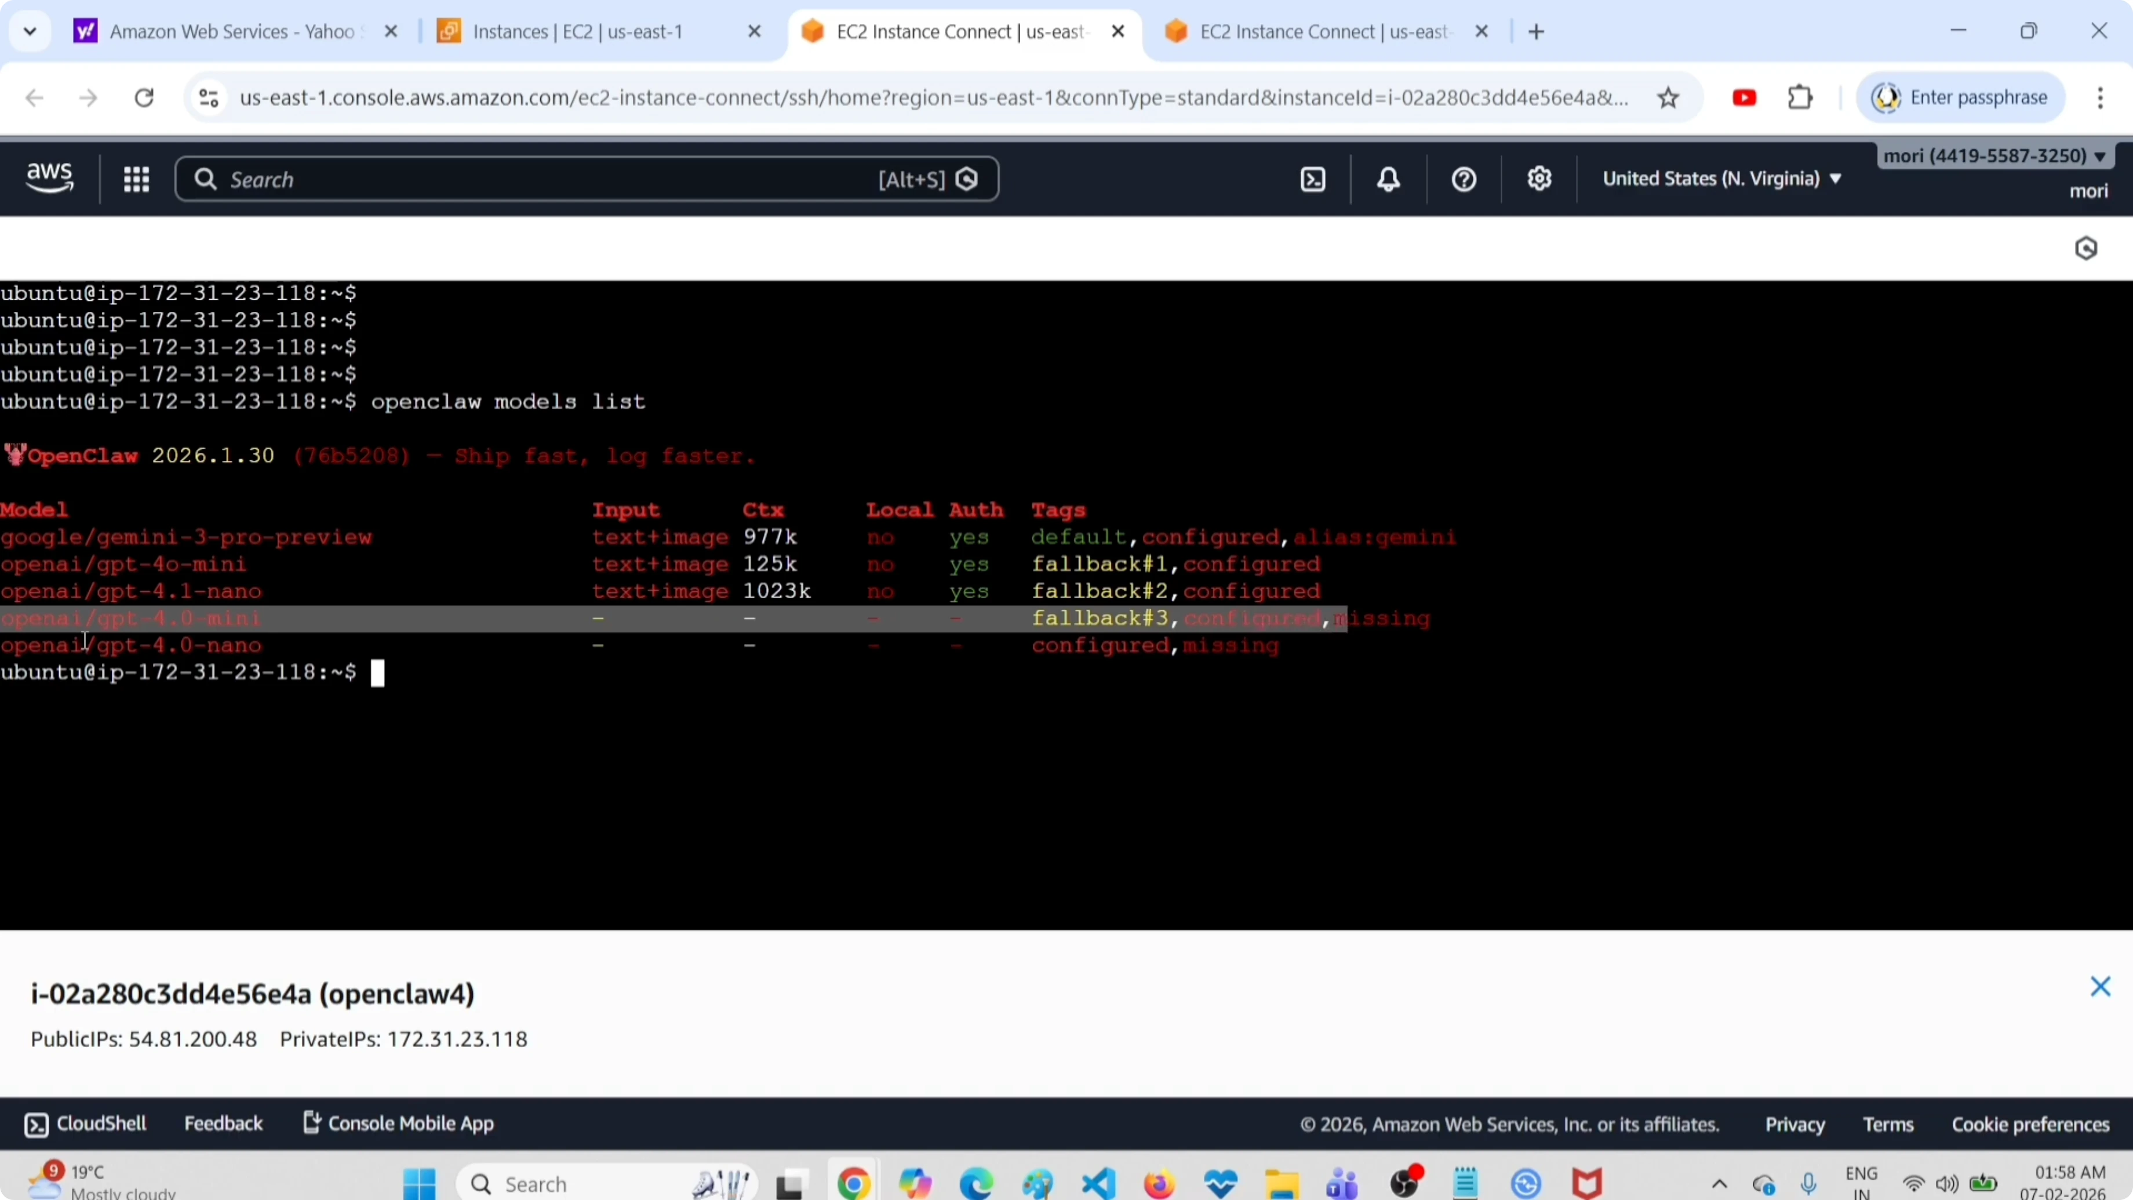Click the YouTube extension icon
The image size is (2133, 1200).
tap(1744, 98)
